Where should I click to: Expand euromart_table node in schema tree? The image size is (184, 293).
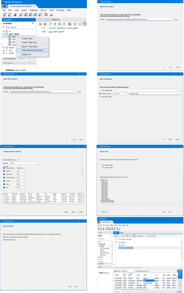pyautogui.click(x=101, y=248)
